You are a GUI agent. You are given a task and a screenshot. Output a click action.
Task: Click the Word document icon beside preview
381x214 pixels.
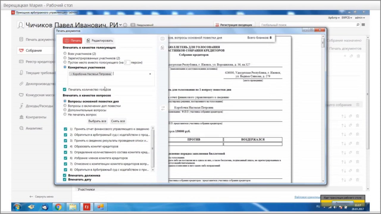click(162, 48)
